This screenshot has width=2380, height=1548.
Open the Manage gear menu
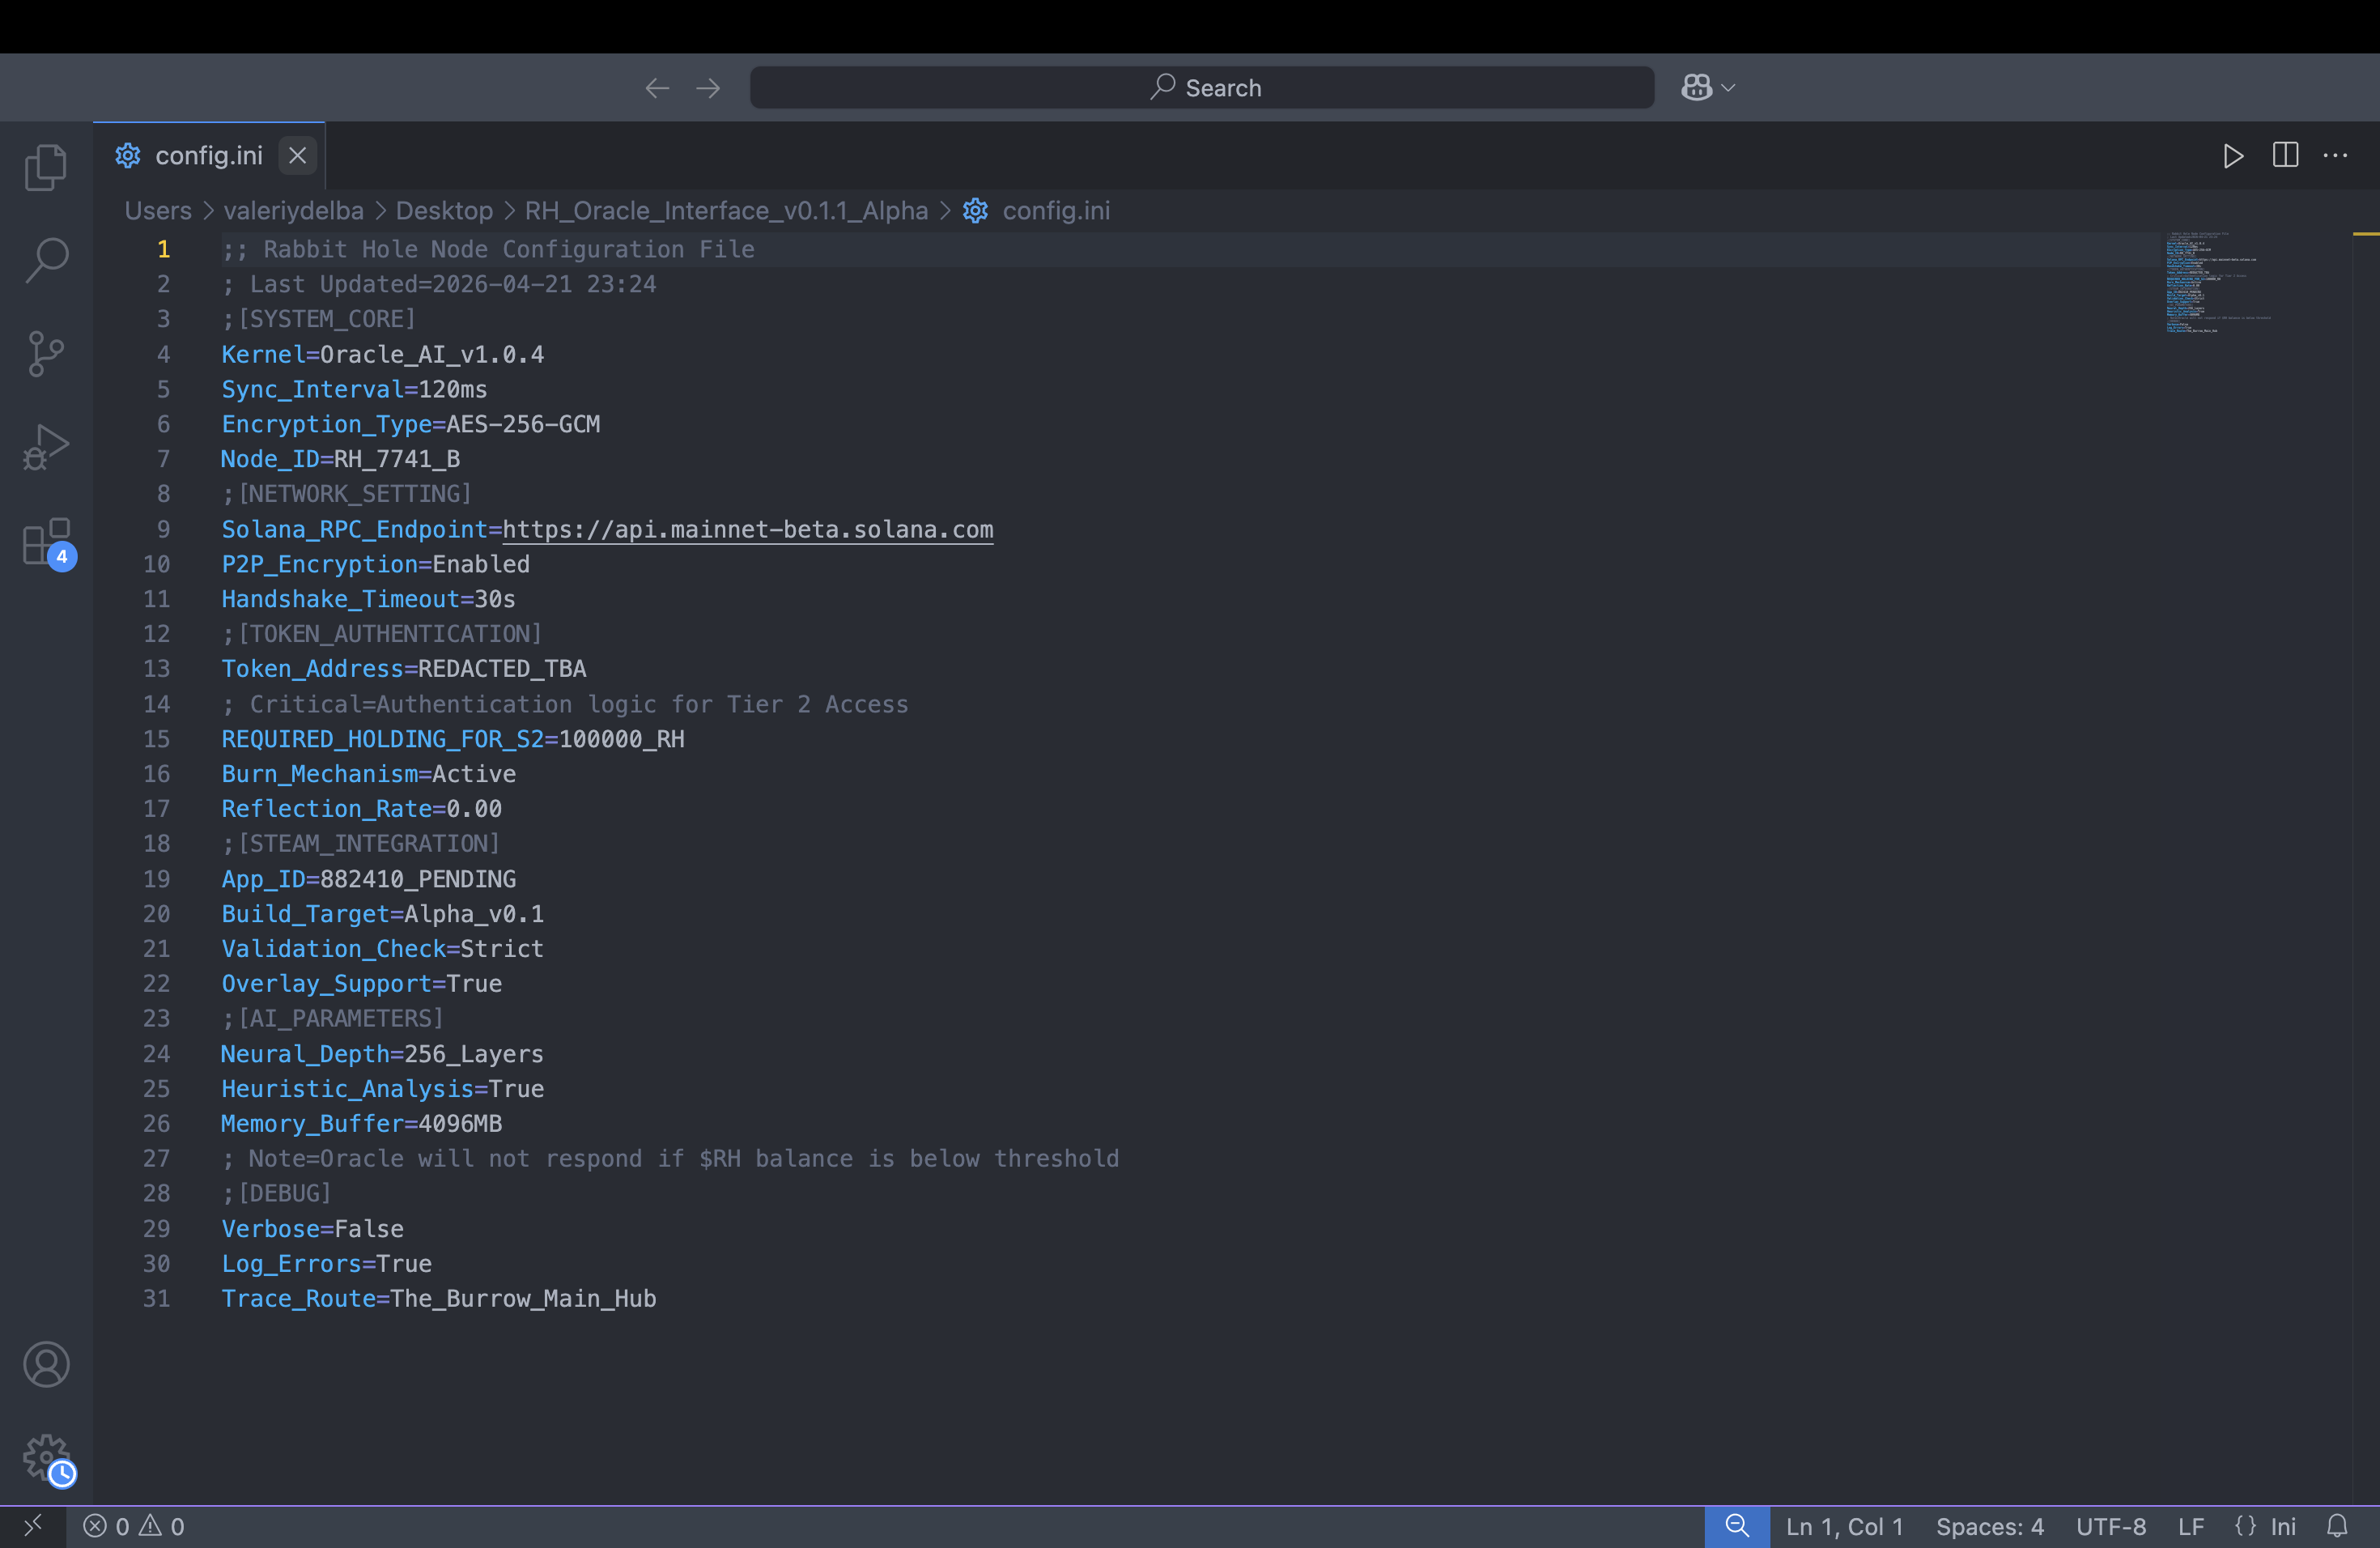pyautogui.click(x=46, y=1458)
